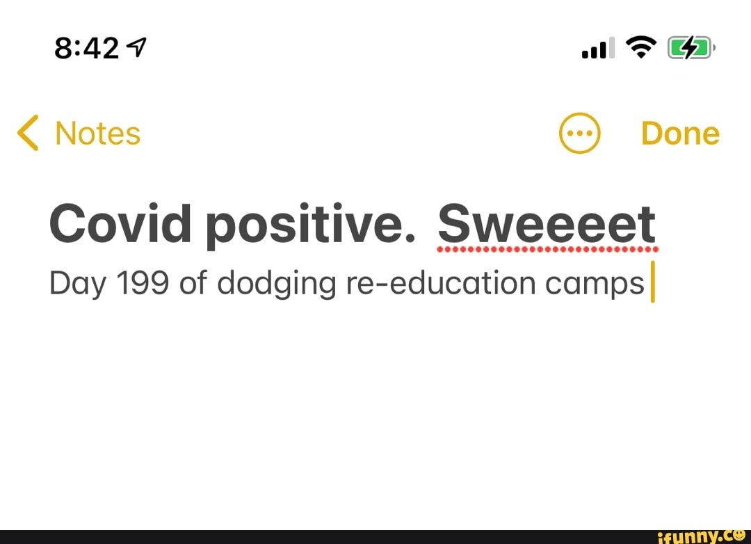751x544 pixels.
Task: Go back to the Notes list label
Action: tap(97, 133)
